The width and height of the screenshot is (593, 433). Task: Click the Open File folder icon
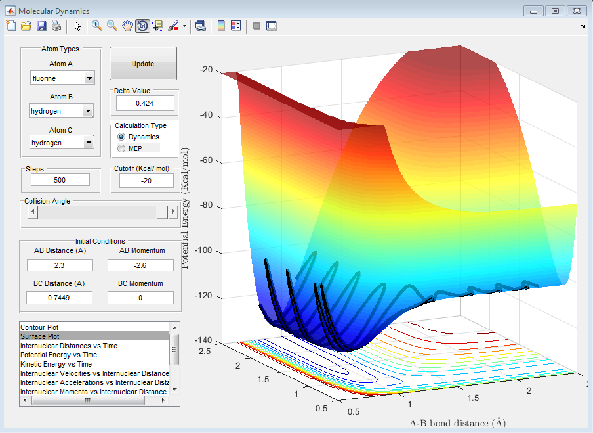pos(26,26)
